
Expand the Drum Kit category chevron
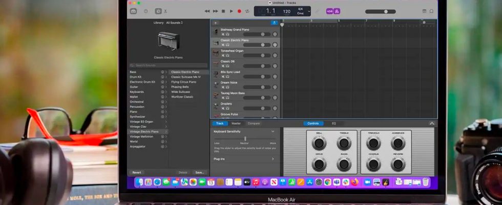pyautogui.click(x=166, y=77)
